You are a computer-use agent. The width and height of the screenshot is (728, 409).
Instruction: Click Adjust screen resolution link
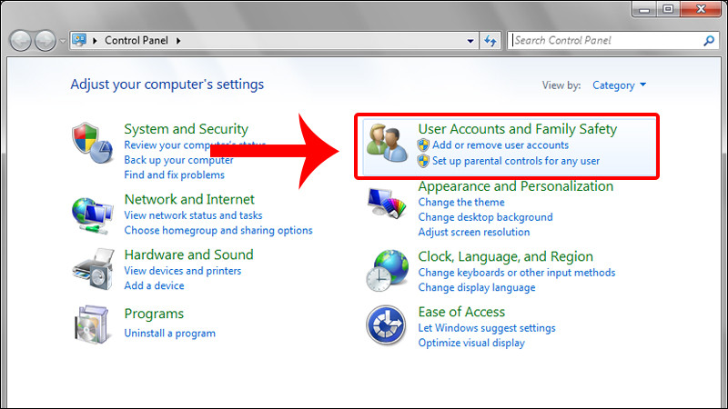coord(473,232)
